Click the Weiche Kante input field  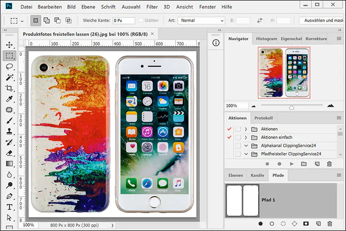pyautogui.click(x=124, y=21)
